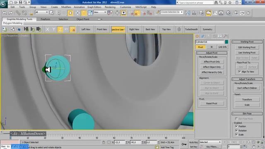
Task: Toggle the X axis constraint button
Action: [48, 29]
